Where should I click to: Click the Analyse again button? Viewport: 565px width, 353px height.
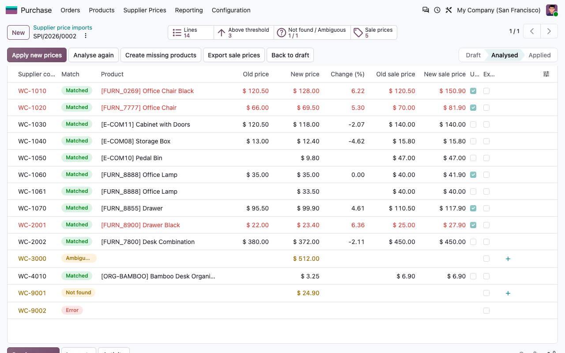94,55
